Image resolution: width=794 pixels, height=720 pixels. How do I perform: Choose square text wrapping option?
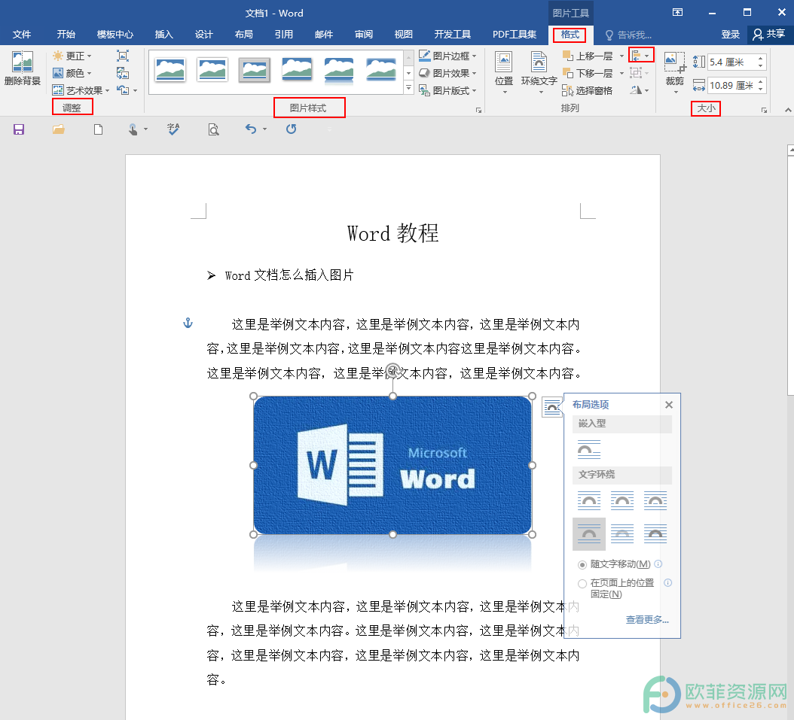pos(589,500)
